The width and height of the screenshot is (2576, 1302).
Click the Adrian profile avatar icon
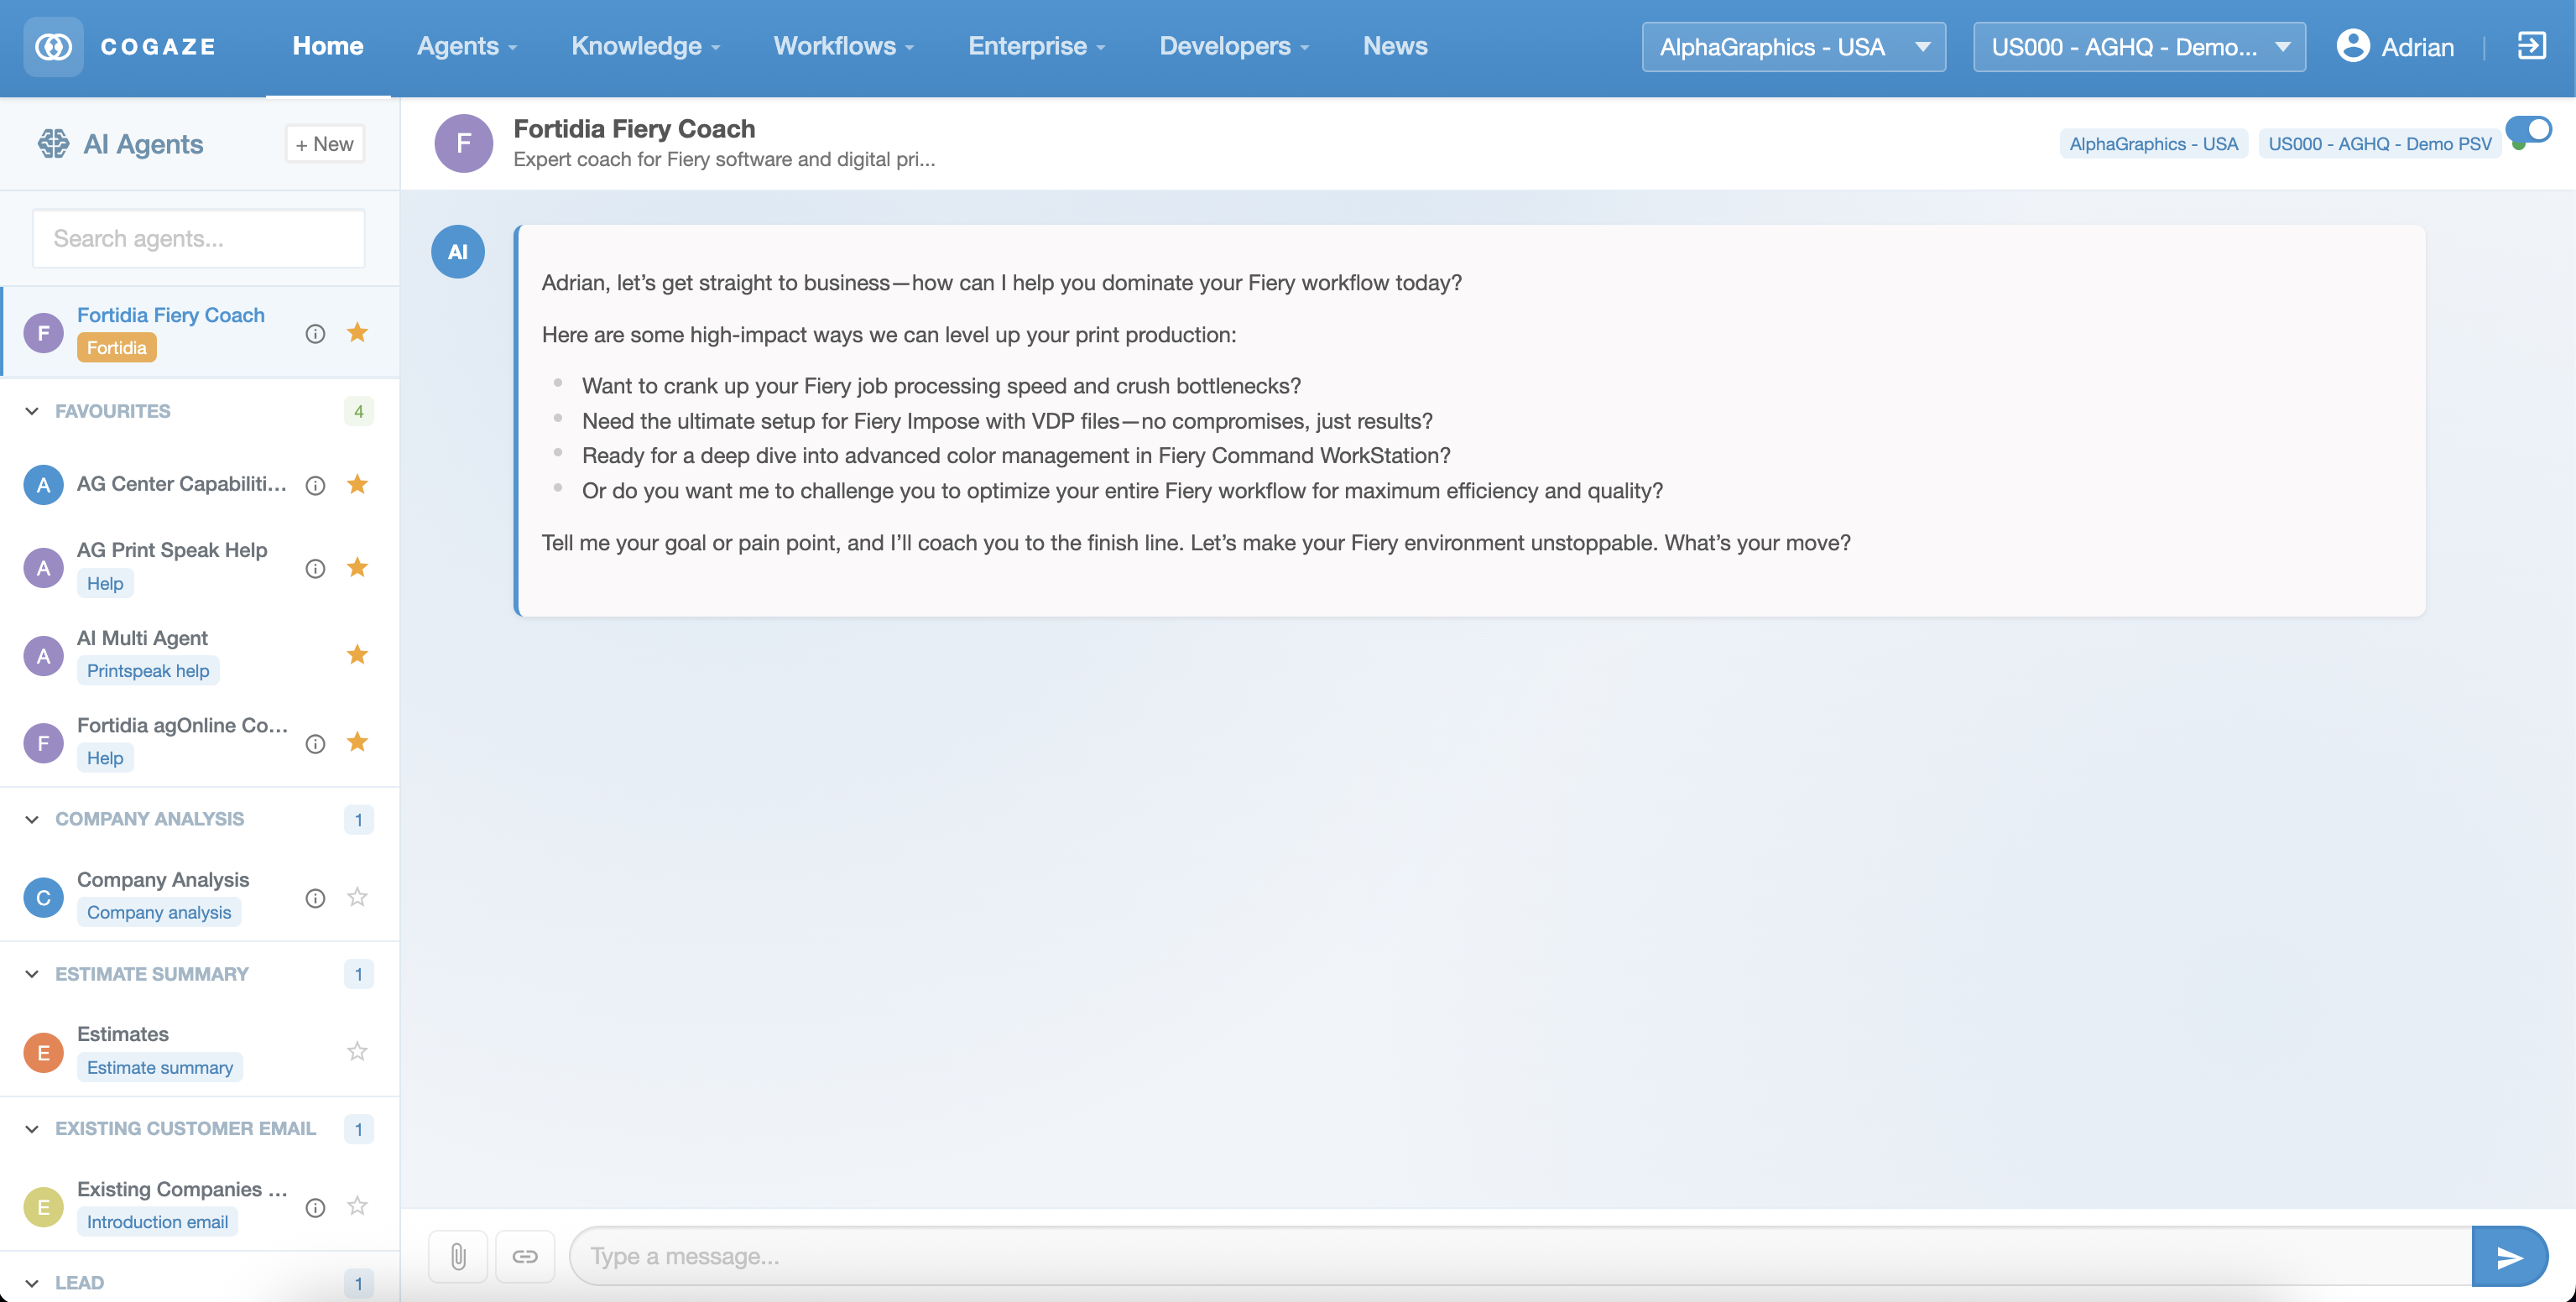[x=2354, y=46]
